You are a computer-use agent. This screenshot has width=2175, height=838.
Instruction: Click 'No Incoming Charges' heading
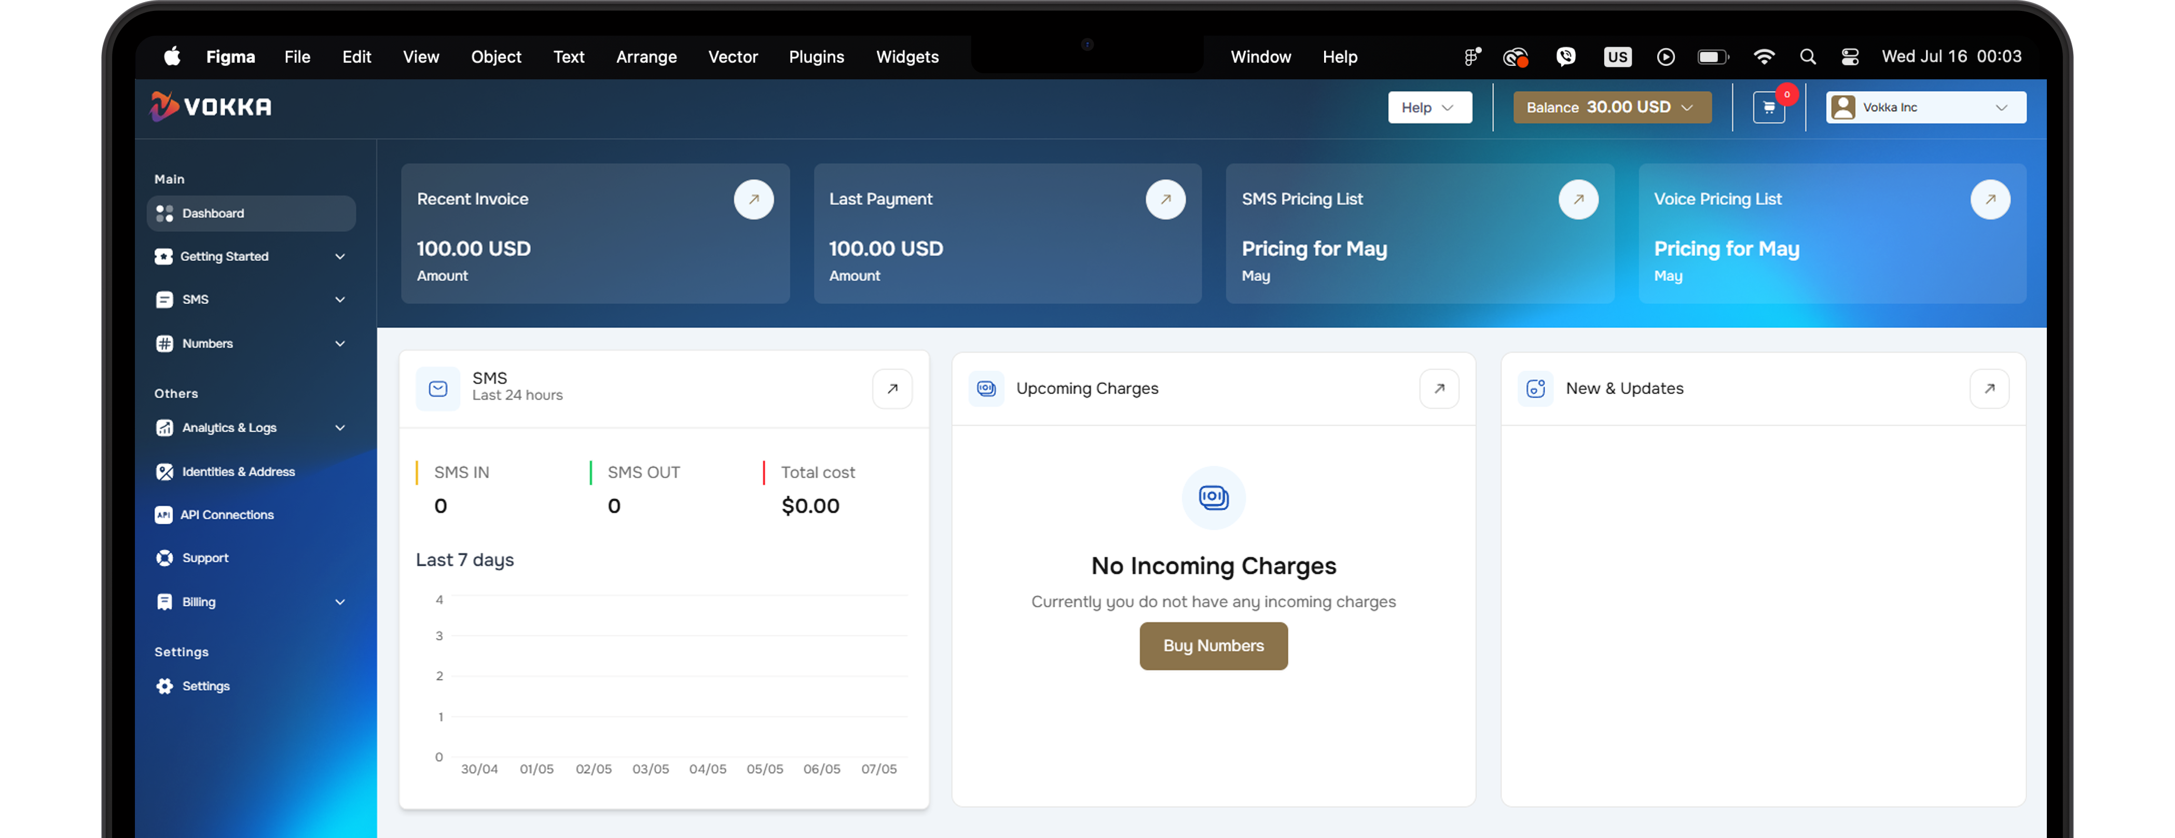coord(1213,566)
